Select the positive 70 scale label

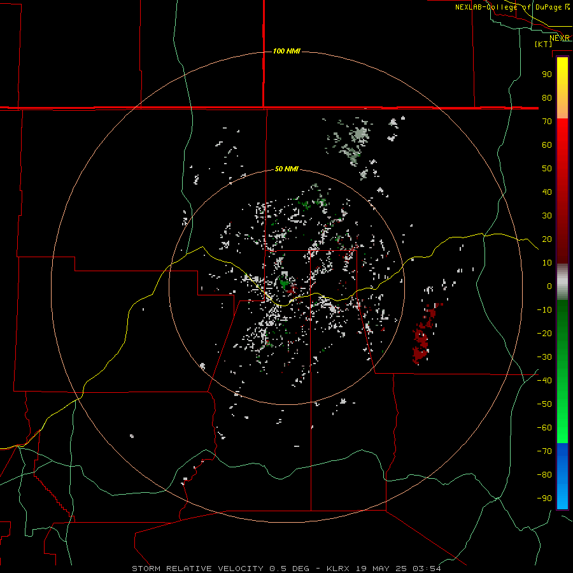pos(547,122)
